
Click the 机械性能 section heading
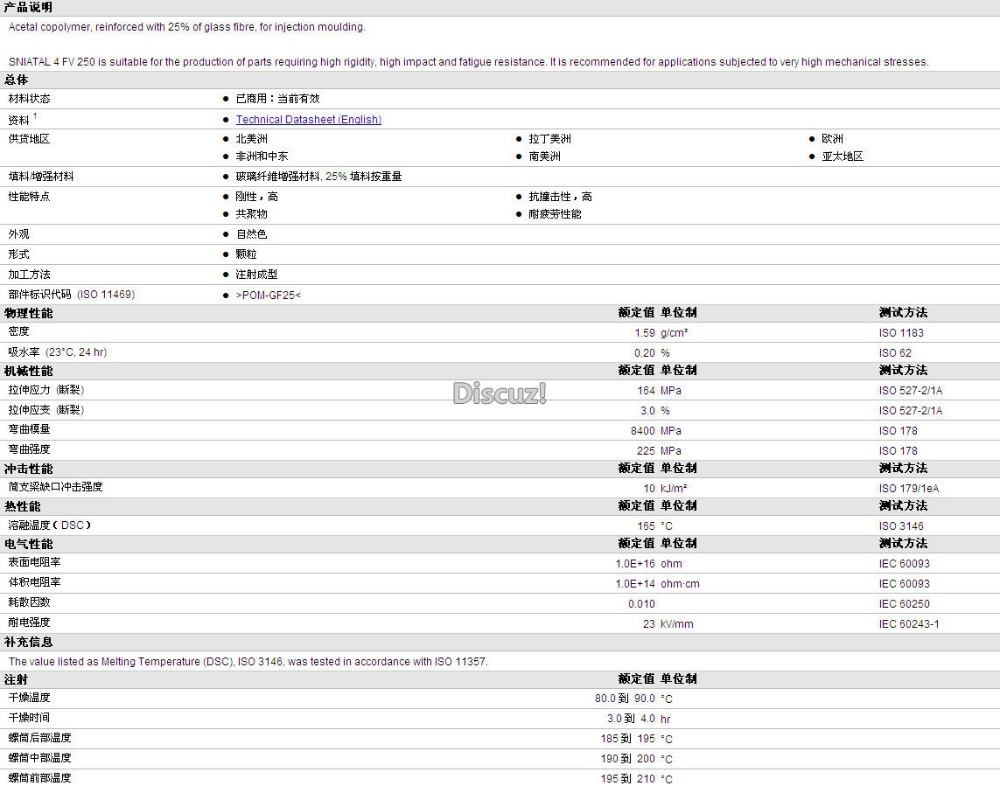point(28,371)
